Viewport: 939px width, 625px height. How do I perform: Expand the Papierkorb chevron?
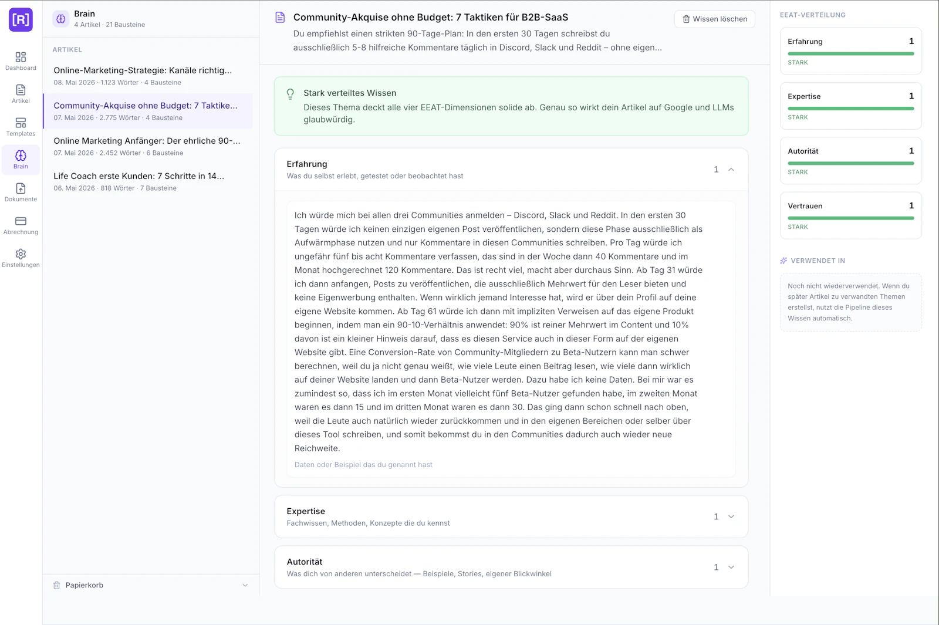245,585
